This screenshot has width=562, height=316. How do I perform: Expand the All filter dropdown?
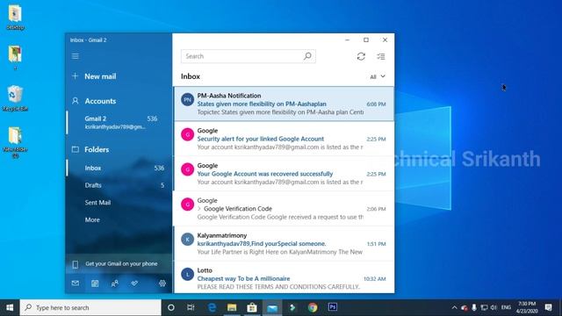[378, 76]
